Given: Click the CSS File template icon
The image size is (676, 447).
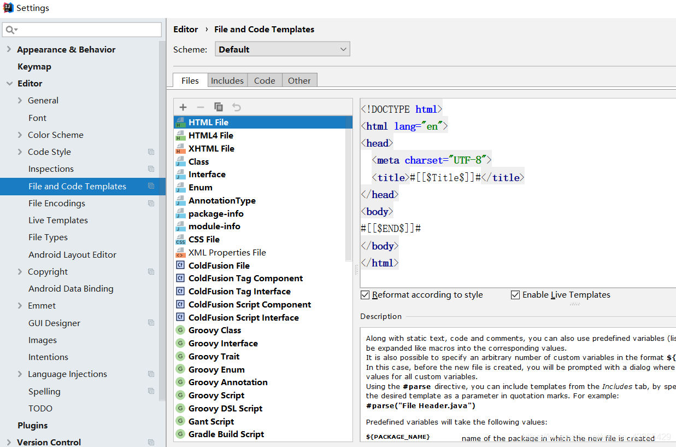Looking at the screenshot, I should [x=180, y=240].
